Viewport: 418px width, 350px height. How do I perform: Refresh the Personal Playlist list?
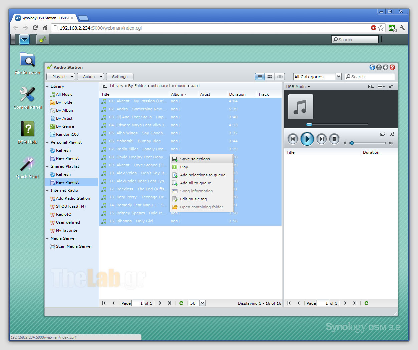[x=63, y=150]
